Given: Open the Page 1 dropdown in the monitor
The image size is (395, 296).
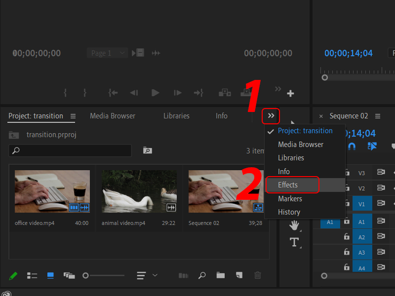Looking at the screenshot, I should pyautogui.click(x=107, y=53).
